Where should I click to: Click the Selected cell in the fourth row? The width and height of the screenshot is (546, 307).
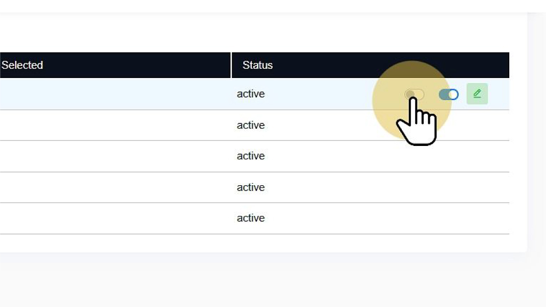pos(115,187)
